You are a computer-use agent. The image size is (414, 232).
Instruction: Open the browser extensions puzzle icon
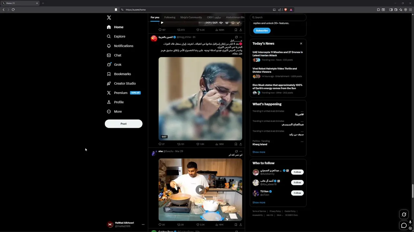pyautogui.click(x=378, y=10)
